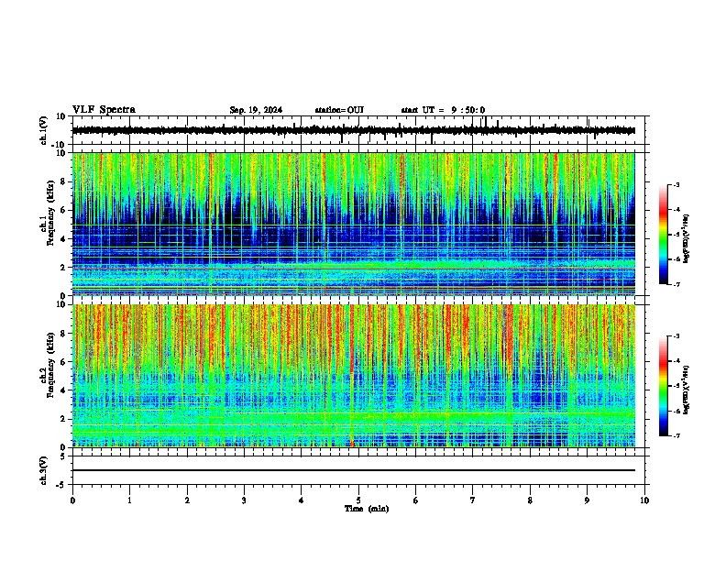The height and width of the screenshot is (561, 726).
Task: Click the ch.1 color scale bar
Action: pyautogui.click(x=663, y=235)
